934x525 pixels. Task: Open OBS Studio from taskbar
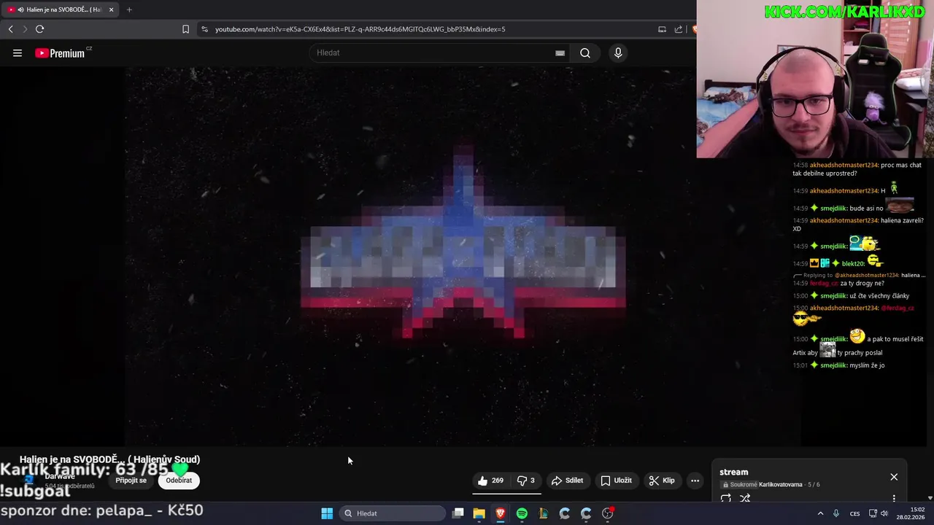click(608, 513)
